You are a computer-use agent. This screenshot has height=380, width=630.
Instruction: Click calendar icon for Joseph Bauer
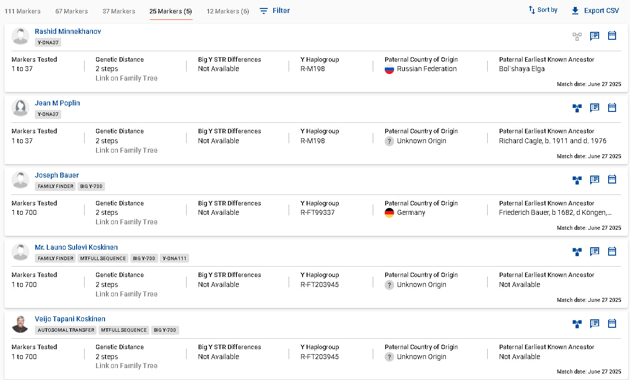tap(612, 180)
